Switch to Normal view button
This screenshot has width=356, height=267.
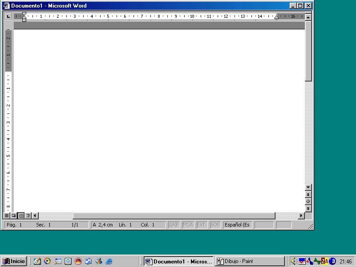click(7, 215)
